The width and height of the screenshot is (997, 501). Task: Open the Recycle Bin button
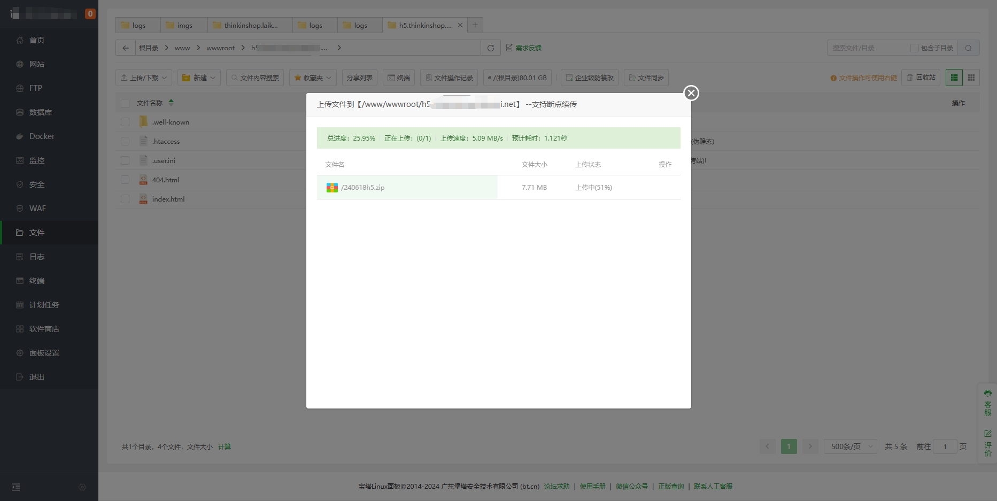pyautogui.click(x=921, y=78)
